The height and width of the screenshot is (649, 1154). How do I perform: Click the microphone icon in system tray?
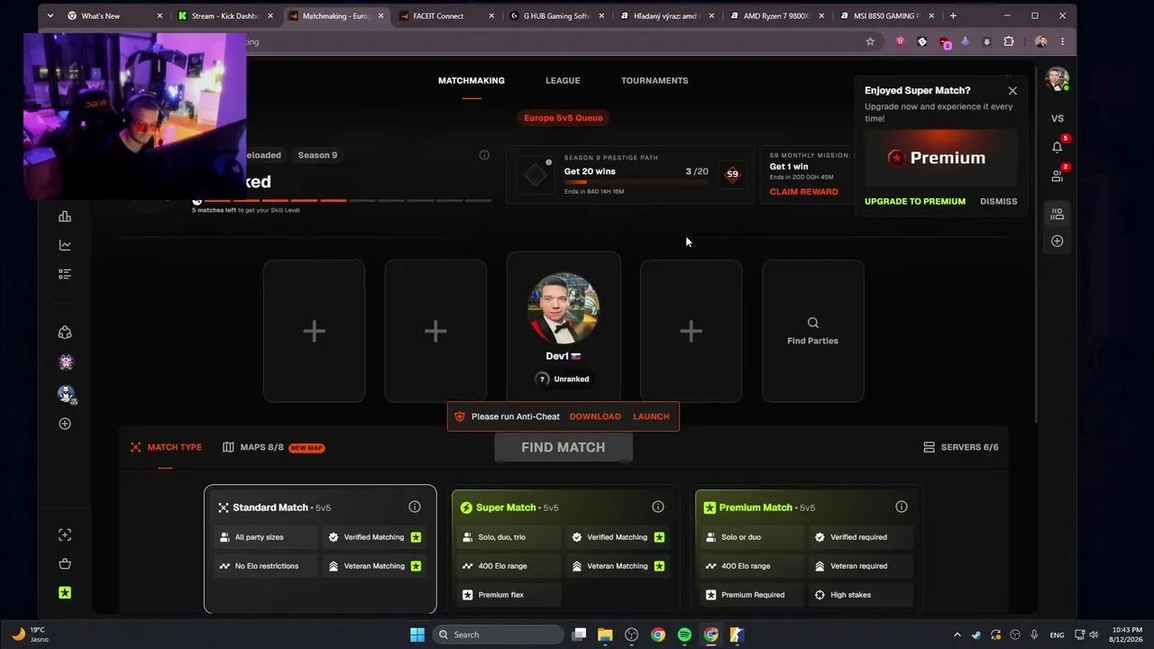click(x=1034, y=635)
